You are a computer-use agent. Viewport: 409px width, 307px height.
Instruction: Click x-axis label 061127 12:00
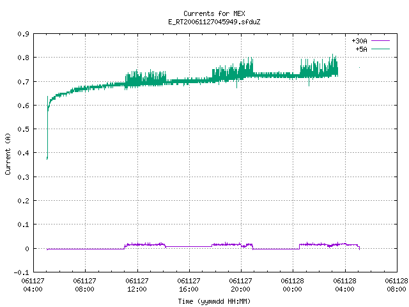coord(137,285)
